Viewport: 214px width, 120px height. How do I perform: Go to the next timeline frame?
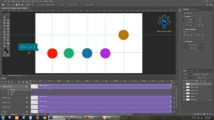tap(12, 82)
